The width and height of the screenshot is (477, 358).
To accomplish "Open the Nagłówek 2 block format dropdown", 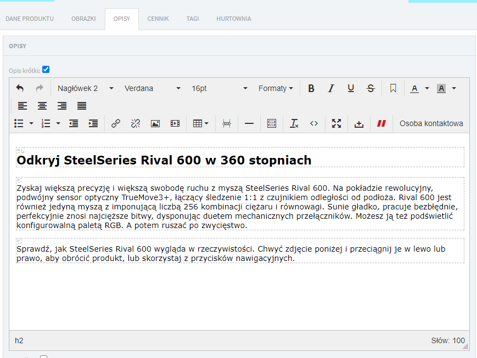I will [86, 88].
